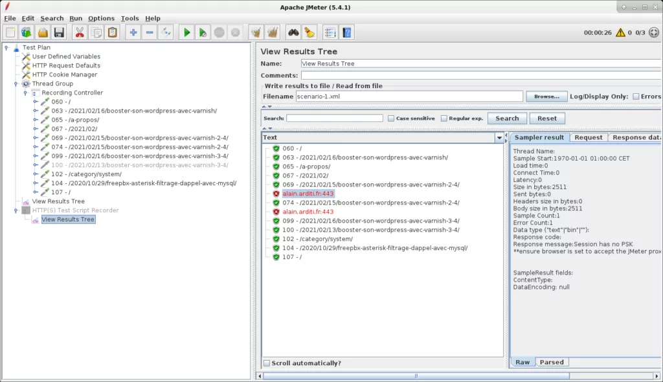
Task: Switch to the Request tab
Action: pos(588,137)
